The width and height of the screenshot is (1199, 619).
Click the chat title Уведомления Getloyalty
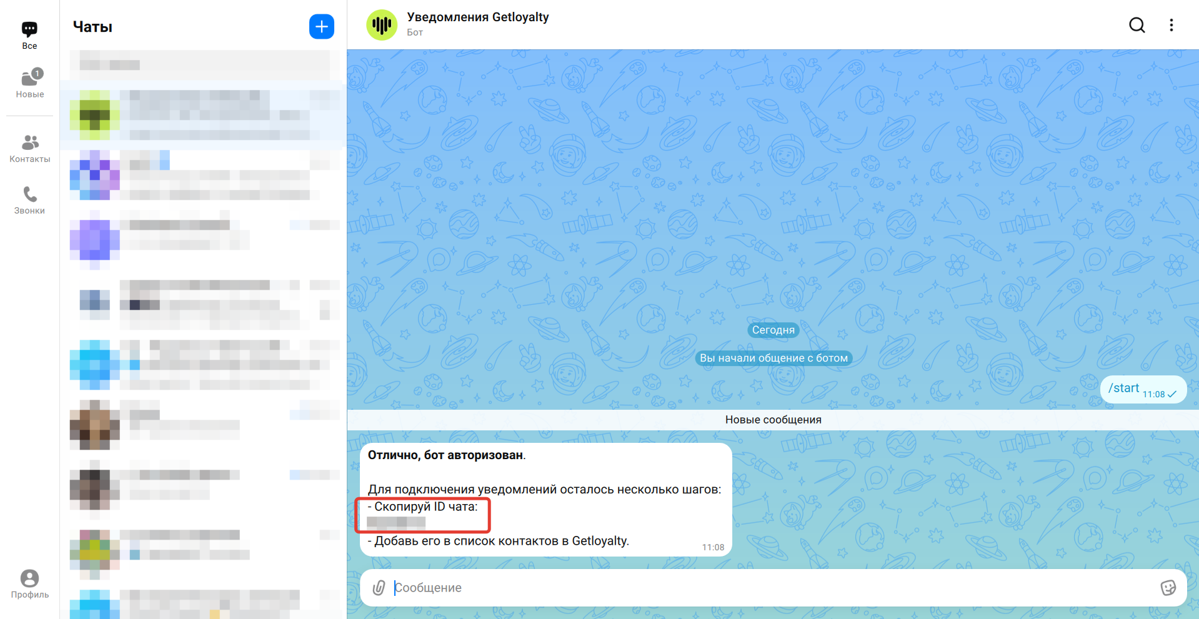click(x=478, y=17)
